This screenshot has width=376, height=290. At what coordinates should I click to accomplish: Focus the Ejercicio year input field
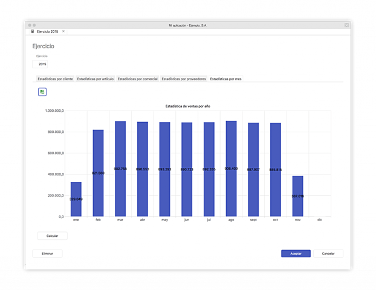pyautogui.click(x=40, y=64)
